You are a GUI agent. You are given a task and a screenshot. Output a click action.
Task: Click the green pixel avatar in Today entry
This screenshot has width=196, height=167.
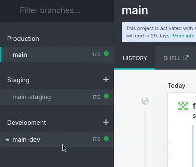tap(183, 107)
